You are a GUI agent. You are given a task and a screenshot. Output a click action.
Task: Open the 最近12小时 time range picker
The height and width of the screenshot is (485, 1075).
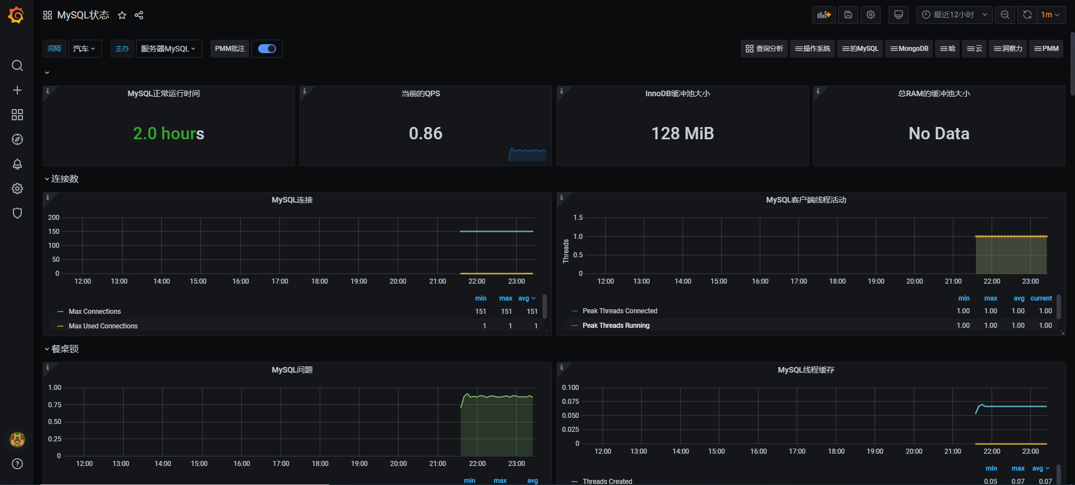pyautogui.click(x=955, y=15)
